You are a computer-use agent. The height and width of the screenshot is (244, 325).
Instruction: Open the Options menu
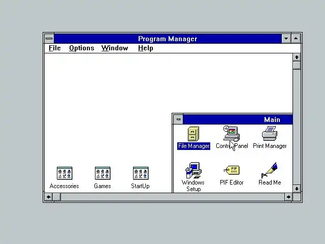81,48
